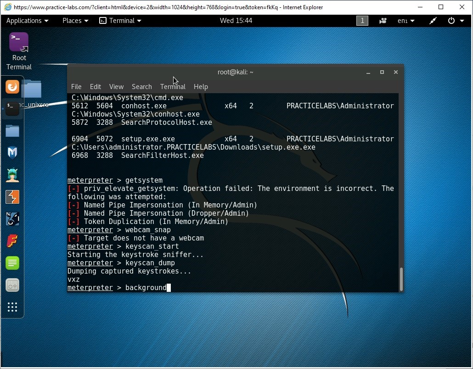The image size is (473, 369).
Task: Maximize the root@kali terminal window
Action: point(382,72)
